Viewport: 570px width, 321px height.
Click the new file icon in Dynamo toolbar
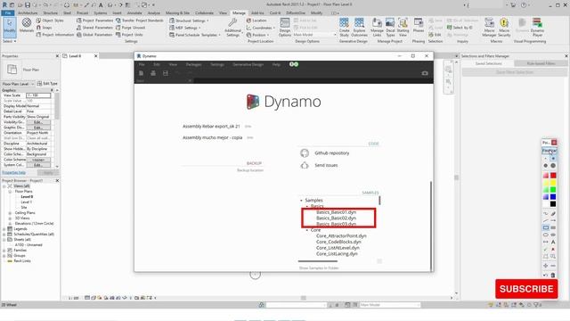[x=141, y=73]
